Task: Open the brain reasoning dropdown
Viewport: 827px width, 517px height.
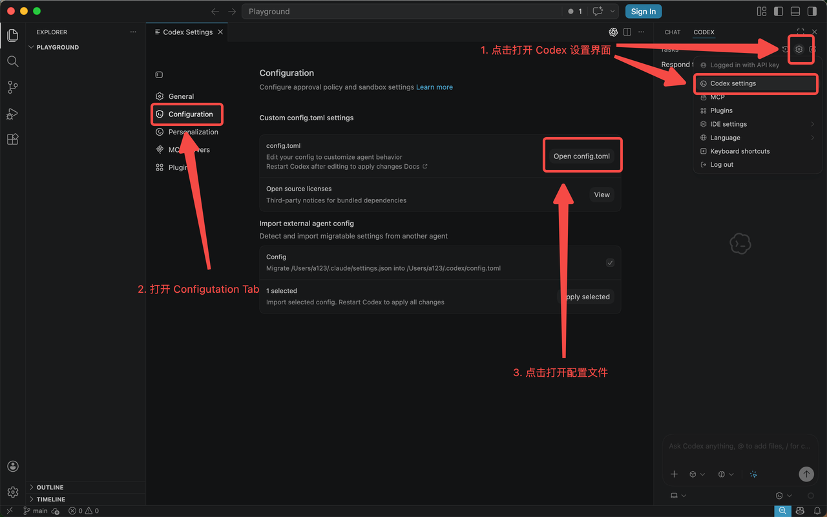Action: (726, 474)
